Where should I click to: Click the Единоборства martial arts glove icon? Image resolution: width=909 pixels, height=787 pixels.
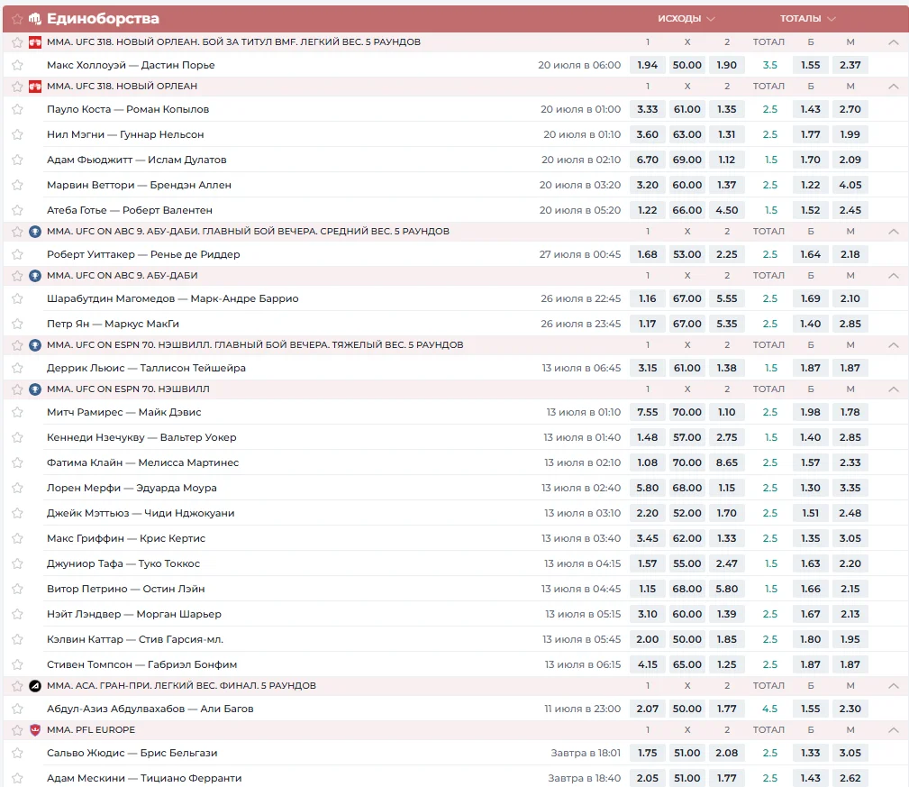pos(35,19)
